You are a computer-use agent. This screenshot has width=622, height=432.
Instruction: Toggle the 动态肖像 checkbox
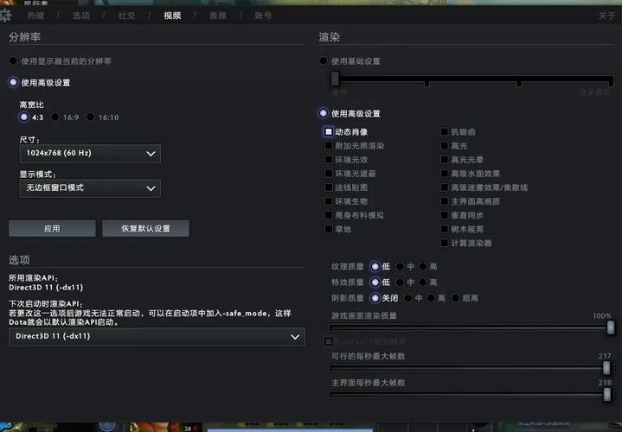(x=329, y=131)
